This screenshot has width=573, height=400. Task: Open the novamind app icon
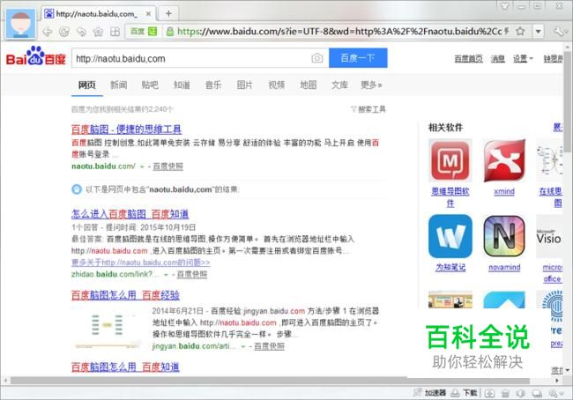pyautogui.click(x=504, y=236)
